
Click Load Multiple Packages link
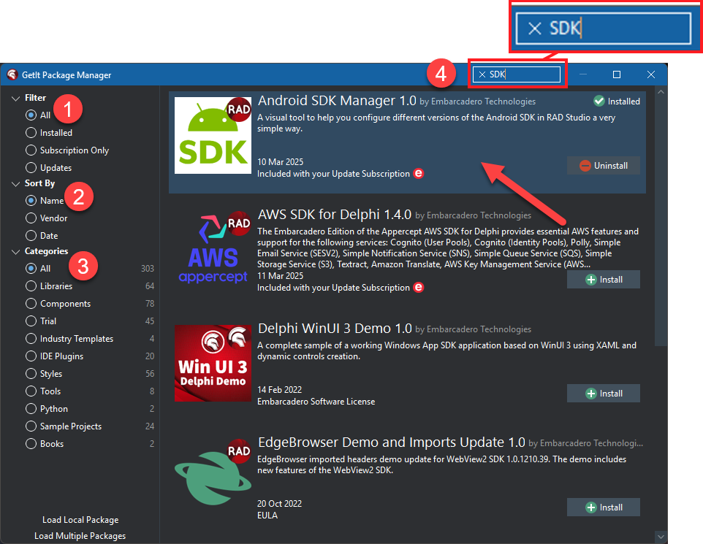click(x=80, y=535)
